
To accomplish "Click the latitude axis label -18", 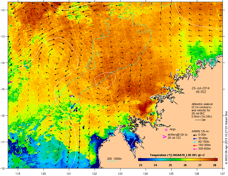I will 3,168.
